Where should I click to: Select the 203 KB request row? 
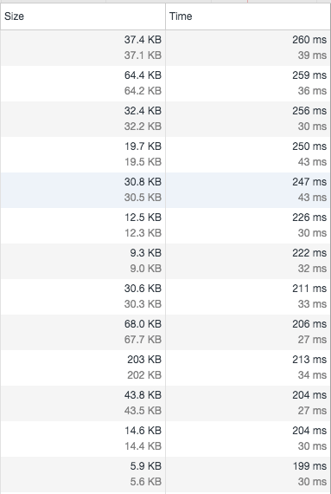166,367
